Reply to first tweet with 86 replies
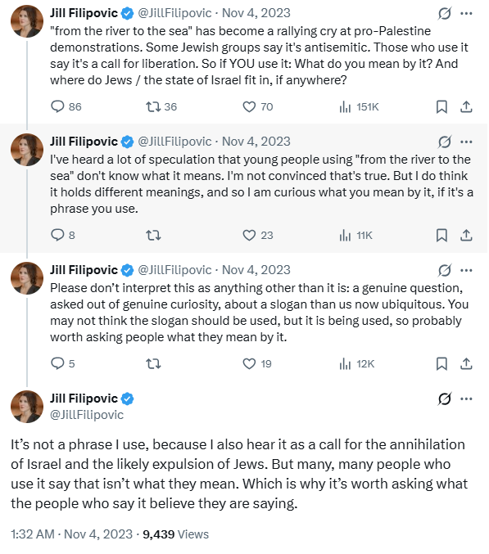Viewport: 489px width, 554px height. click(66, 106)
